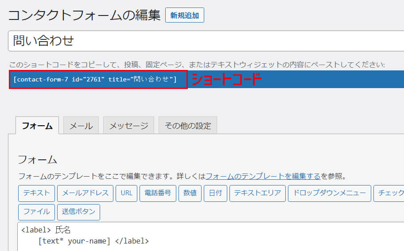Click the [text* your-name] code line
The height and width of the screenshot is (251, 404).
coord(93,241)
